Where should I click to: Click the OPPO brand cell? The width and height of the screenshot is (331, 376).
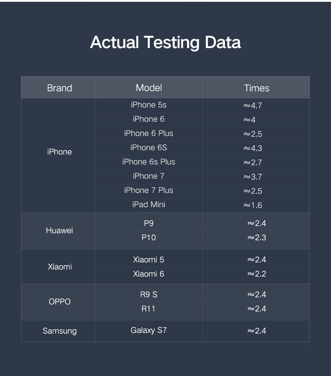click(60, 302)
